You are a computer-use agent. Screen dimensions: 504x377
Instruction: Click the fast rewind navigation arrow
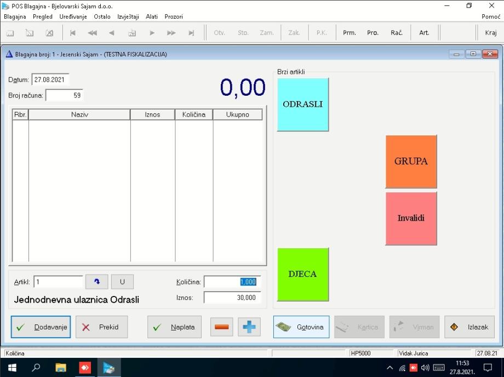click(x=92, y=33)
